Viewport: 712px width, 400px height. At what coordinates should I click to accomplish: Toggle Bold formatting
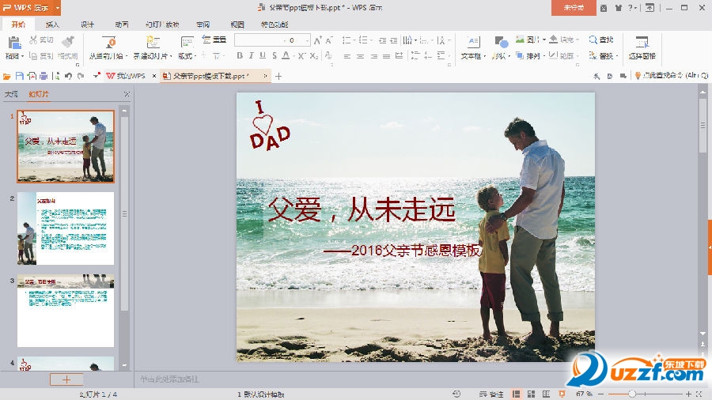(240, 56)
